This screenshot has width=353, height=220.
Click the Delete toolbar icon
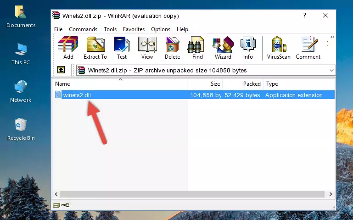173,48
